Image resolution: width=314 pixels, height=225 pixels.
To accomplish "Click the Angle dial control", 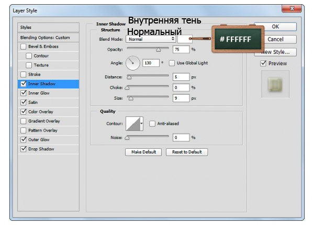I will point(133,63).
